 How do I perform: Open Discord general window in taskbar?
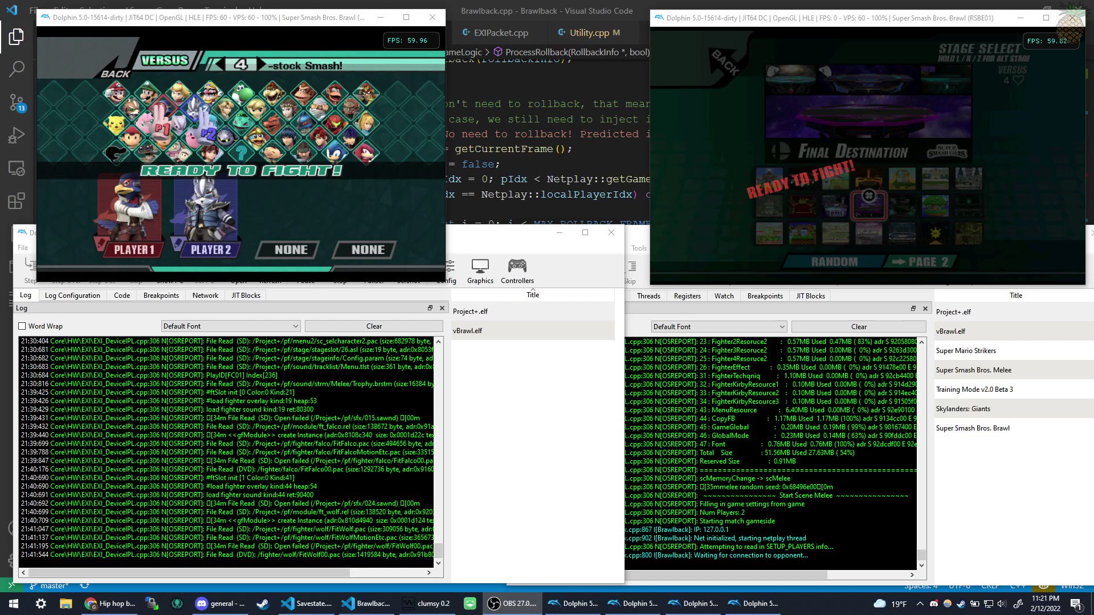[220, 604]
